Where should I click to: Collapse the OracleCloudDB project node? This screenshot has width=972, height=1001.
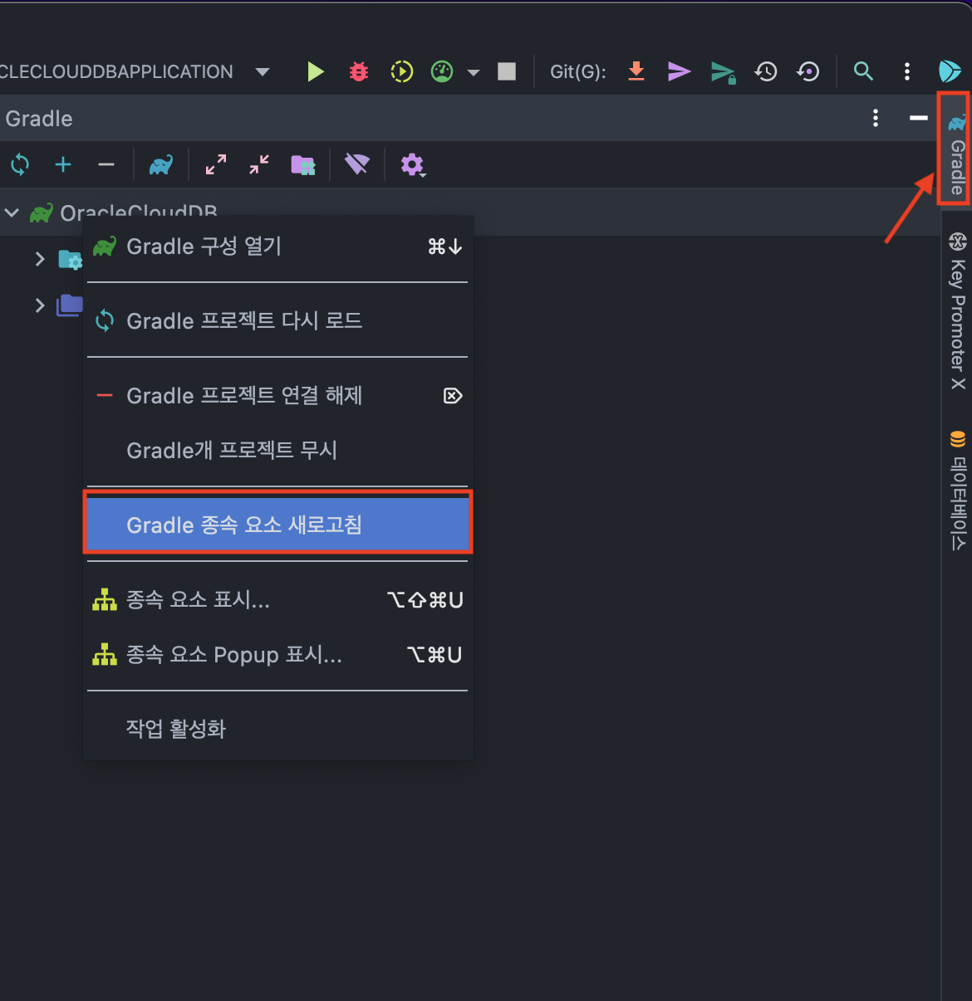point(12,213)
